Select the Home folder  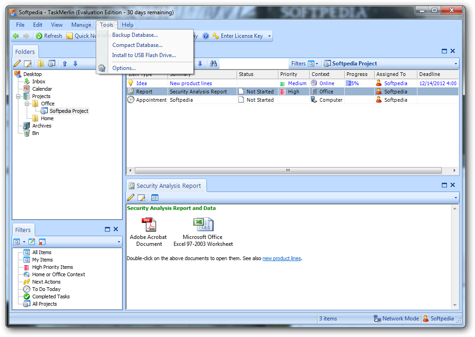click(x=47, y=118)
